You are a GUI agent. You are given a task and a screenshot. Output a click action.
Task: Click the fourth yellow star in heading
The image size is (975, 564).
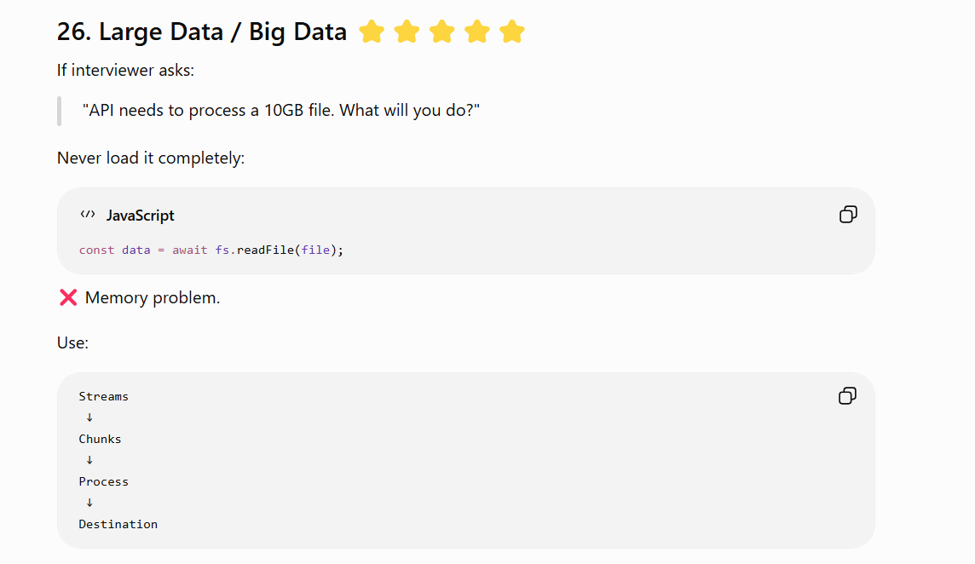click(477, 32)
